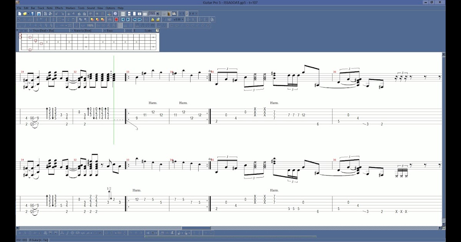Screen dimensions: 461x242
Task: Open the Bar menu
Action: (x=33, y=8)
